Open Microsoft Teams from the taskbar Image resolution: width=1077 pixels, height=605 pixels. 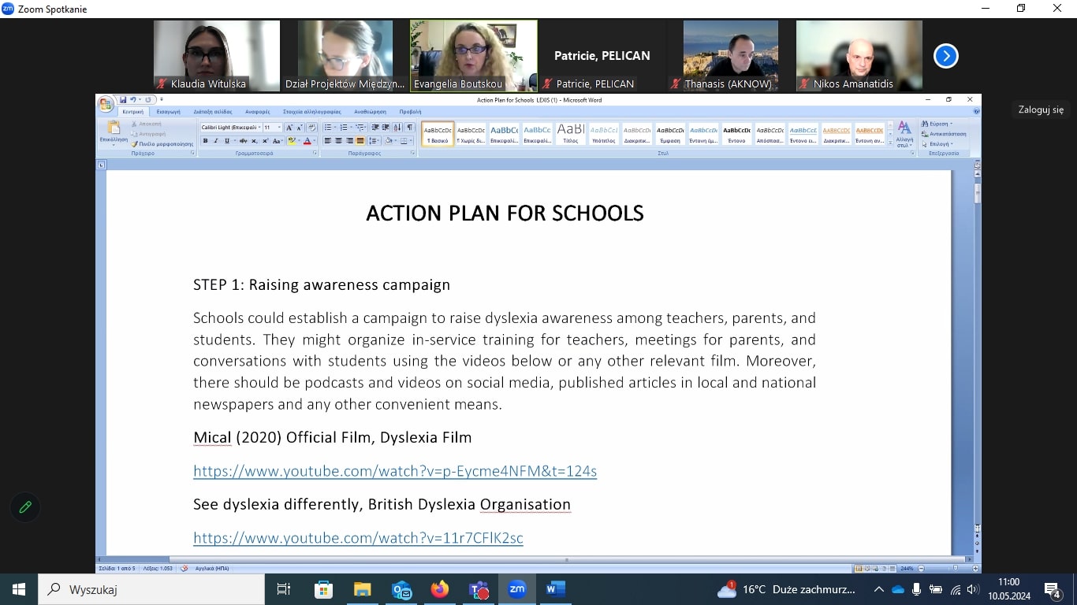(x=479, y=589)
